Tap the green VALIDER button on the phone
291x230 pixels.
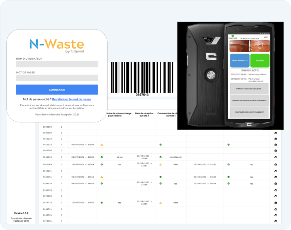tap(260, 61)
